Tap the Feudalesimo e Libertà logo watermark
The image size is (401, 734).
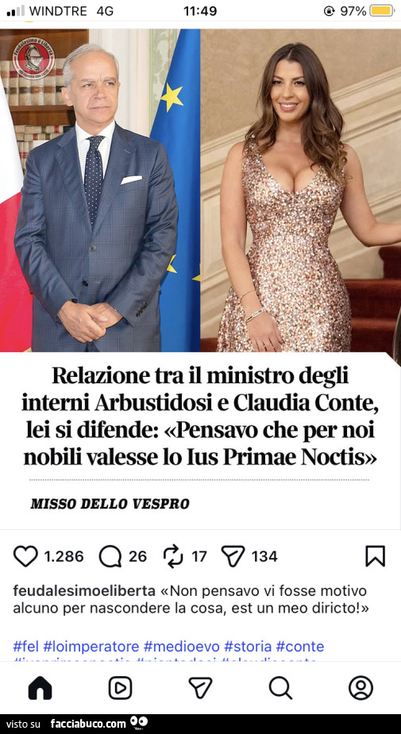tap(33, 58)
